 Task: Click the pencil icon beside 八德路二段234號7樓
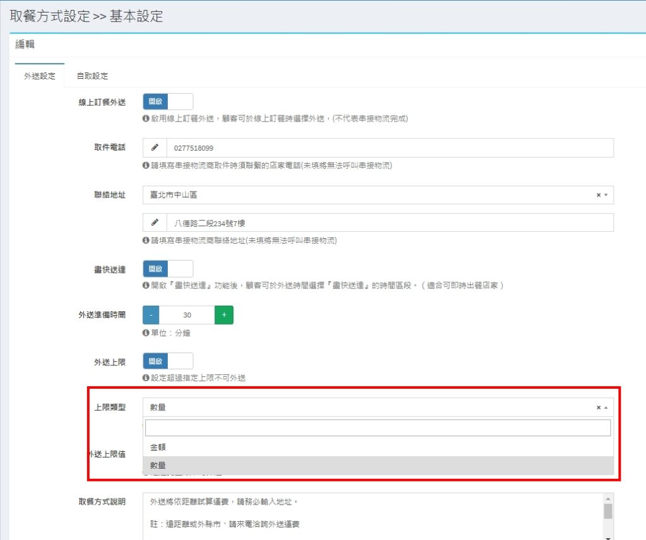(x=155, y=223)
